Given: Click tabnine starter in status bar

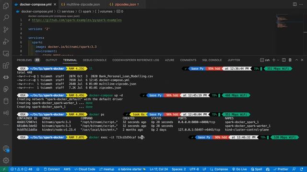Looking at the screenshot, I should click(132, 169).
